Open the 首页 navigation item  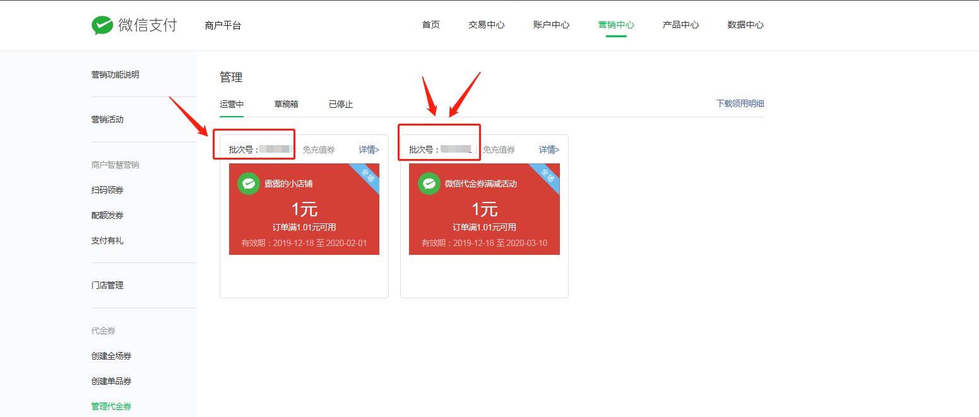pos(431,25)
